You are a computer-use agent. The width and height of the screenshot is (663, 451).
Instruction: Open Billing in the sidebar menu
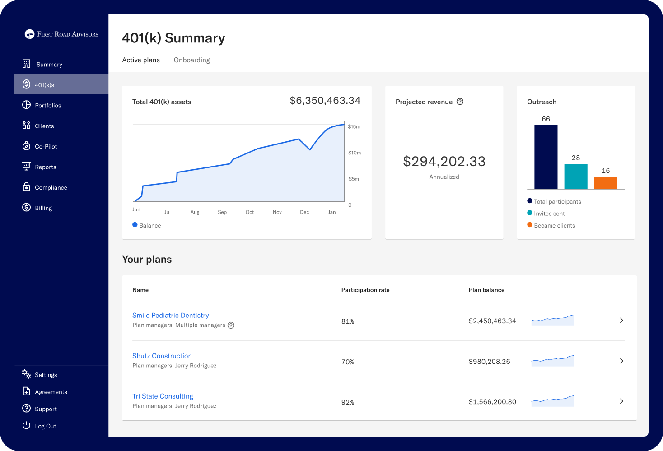(43, 208)
